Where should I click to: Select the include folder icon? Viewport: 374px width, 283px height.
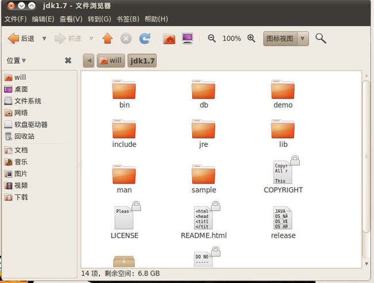pyautogui.click(x=124, y=129)
